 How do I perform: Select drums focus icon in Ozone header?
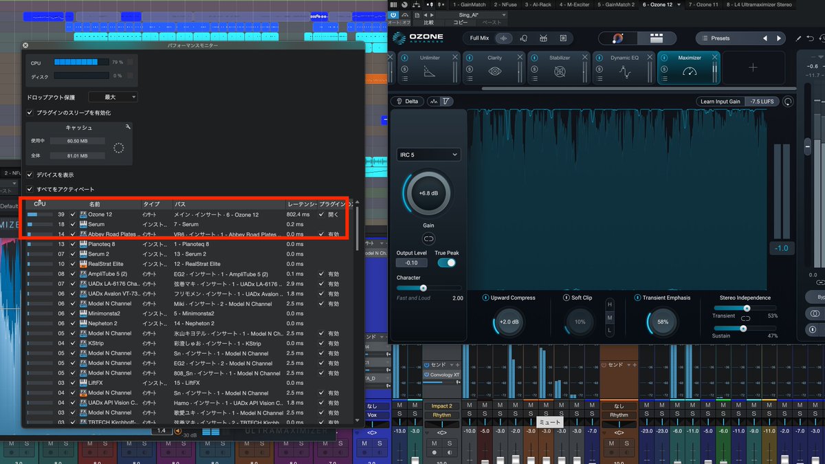pyautogui.click(x=543, y=38)
